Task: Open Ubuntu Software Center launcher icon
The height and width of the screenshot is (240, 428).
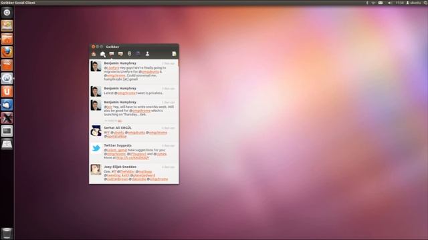Action: pos(7,65)
